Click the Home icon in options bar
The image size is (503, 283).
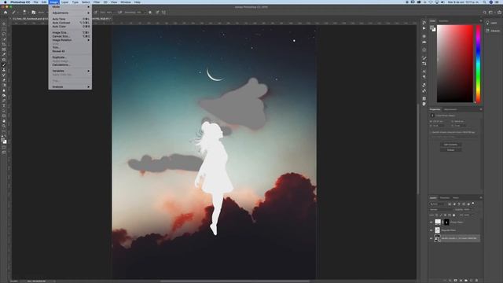pyautogui.click(x=6, y=13)
